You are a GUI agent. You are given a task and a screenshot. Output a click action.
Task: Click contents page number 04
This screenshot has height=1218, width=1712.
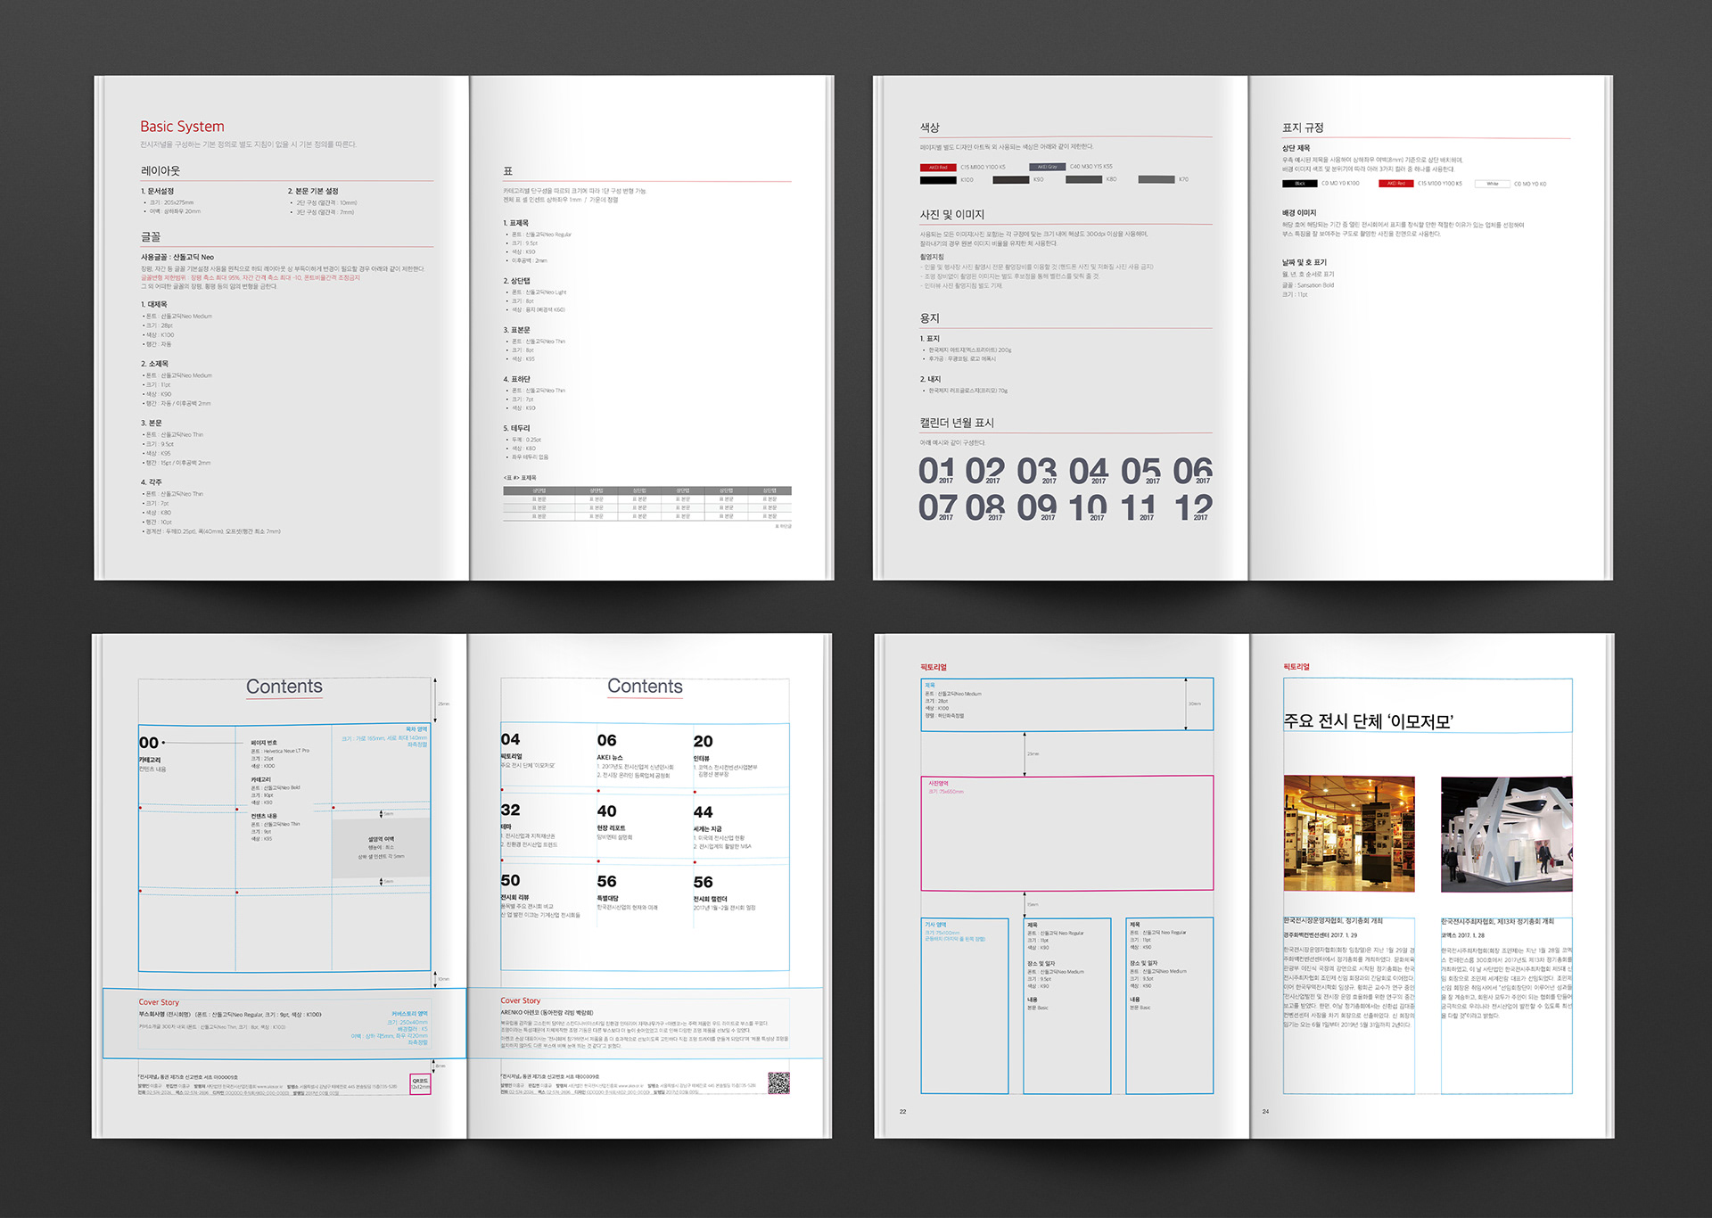point(510,739)
